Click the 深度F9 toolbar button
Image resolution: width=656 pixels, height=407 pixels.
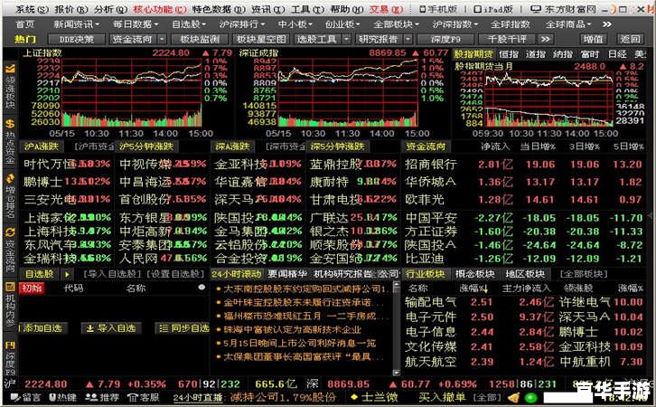445,40
